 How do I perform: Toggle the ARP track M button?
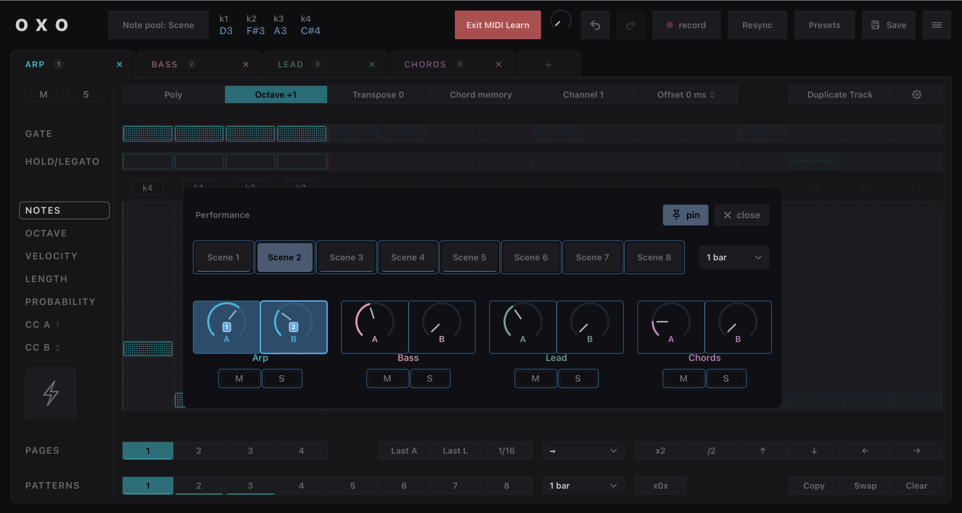point(44,95)
